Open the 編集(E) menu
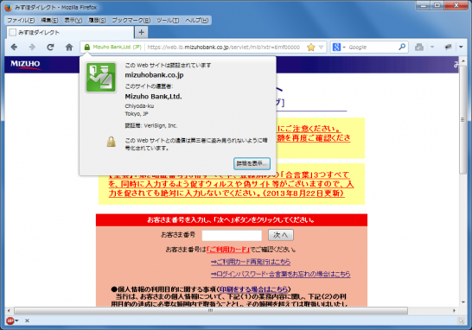Screen dimensions: 472x330 49,21
